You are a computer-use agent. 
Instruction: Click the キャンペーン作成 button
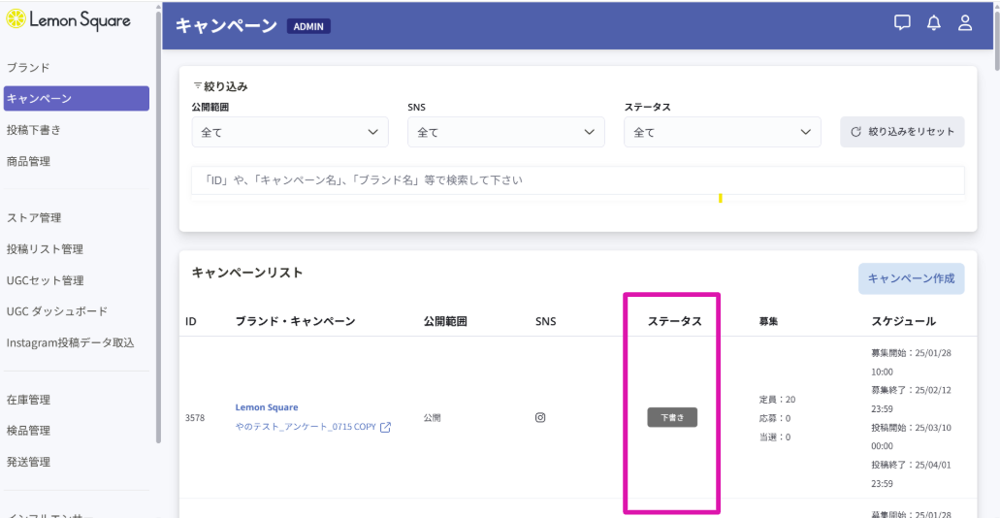(x=911, y=278)
